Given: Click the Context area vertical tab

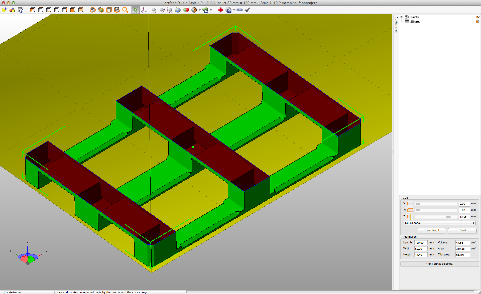Looking at the screenshot, I should tap(396, 25).
